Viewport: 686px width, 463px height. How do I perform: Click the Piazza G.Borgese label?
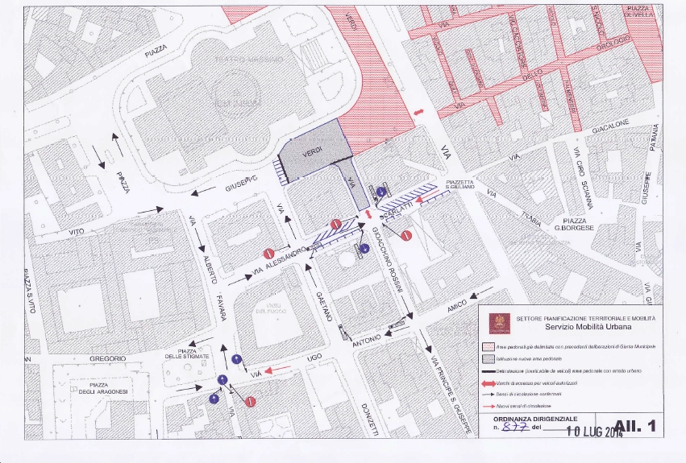pos(573,224)
